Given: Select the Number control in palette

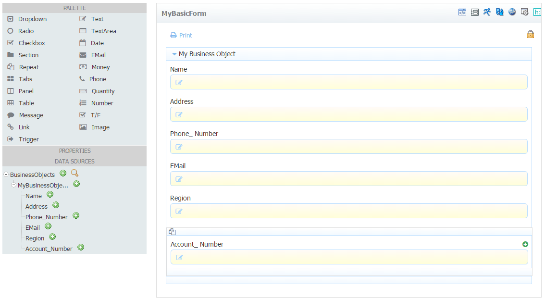Looking at the screenshot, I should click(96, 103).
